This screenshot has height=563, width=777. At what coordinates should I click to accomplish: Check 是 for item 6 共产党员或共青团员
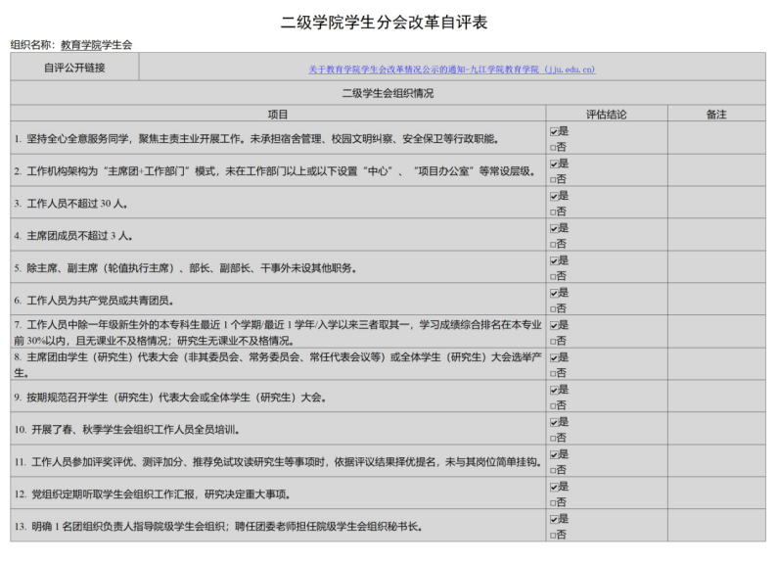coord(554,294)
